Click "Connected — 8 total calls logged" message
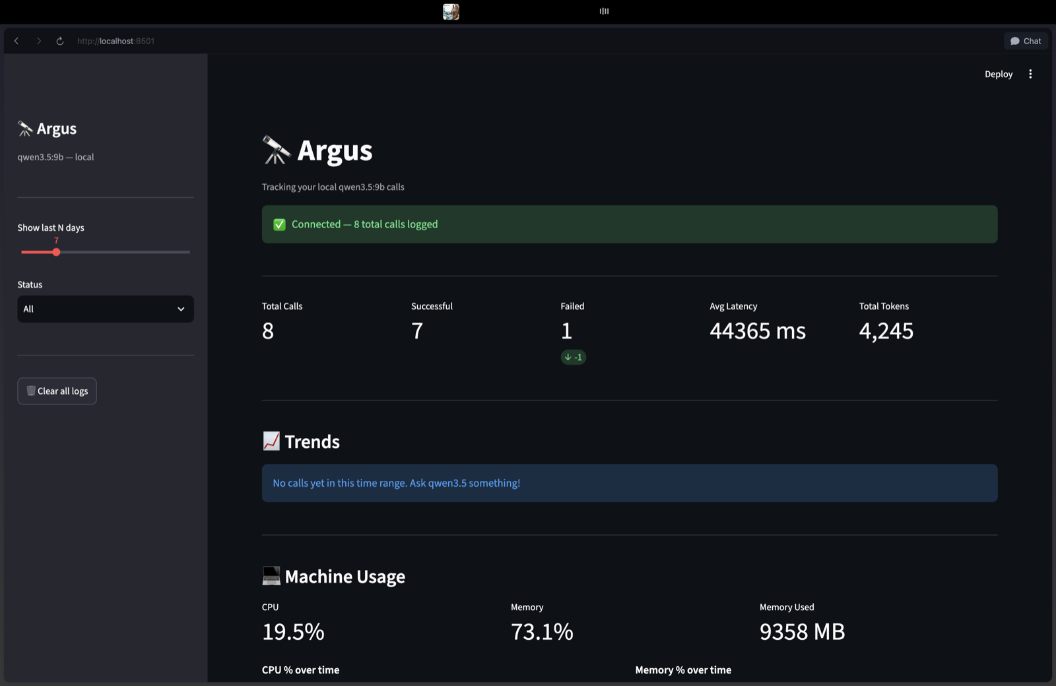The height and width of the screenshot is (686, 1056). 365,224
